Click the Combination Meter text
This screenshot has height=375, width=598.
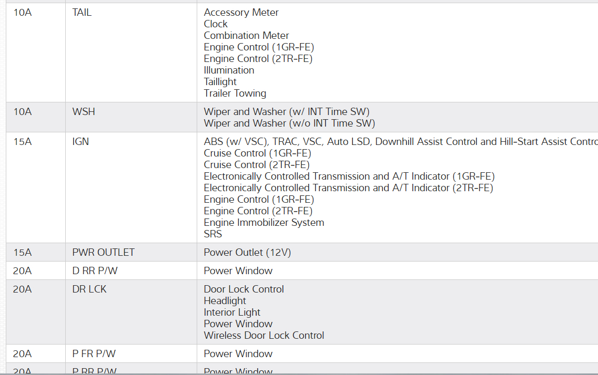(246, 36)
